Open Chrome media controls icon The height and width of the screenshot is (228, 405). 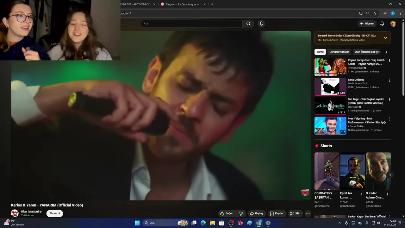385,13
